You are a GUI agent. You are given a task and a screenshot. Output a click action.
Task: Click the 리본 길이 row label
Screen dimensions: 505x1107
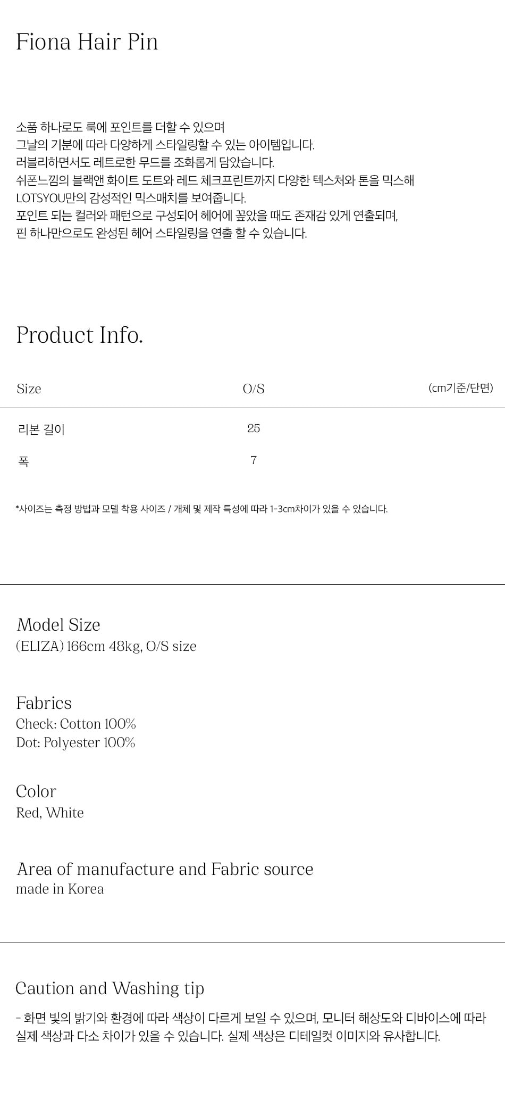tap(41, 429)
